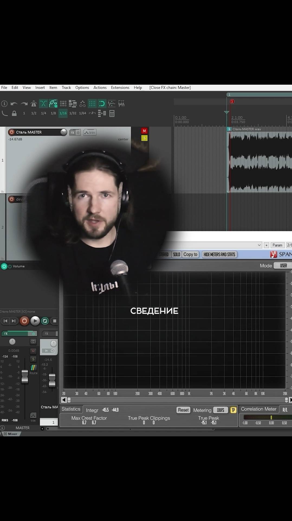Viewport: 292px width, 521px height.
Task: Click the curve shape icon in the toolbar
Action: pos(5,113)
